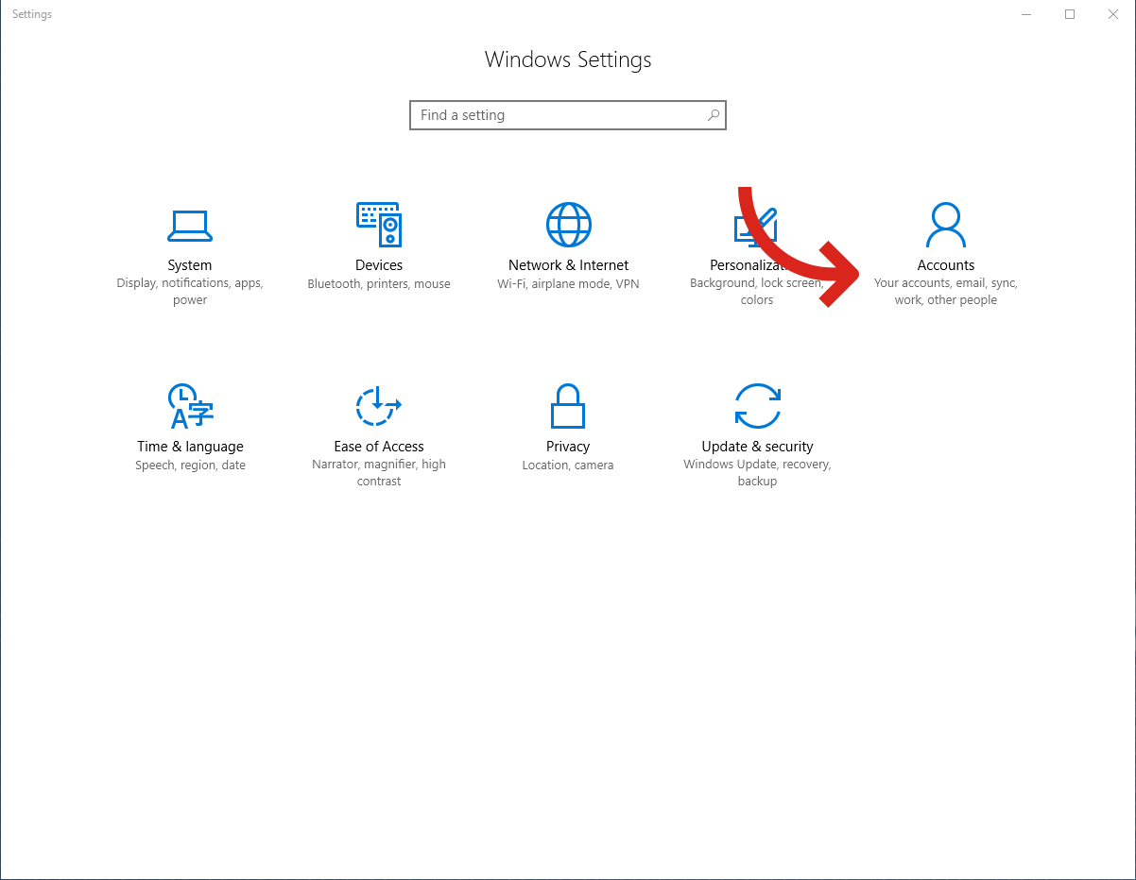This screenshot has height=880, width=1136.
Task: Open the Ease of Access icon
Action: tap(379, 406)
